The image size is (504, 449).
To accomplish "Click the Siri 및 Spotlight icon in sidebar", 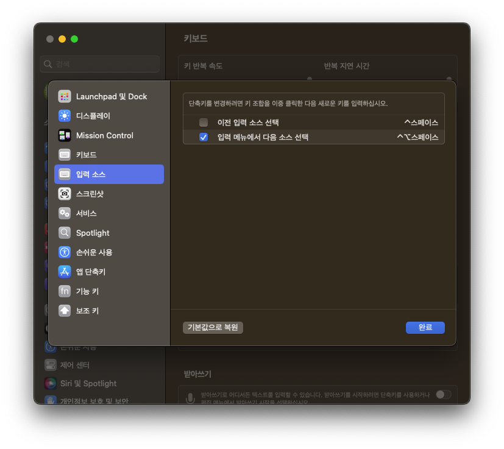I will [51, 383].
